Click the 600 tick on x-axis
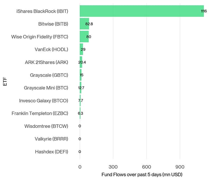 coord(147,167)
